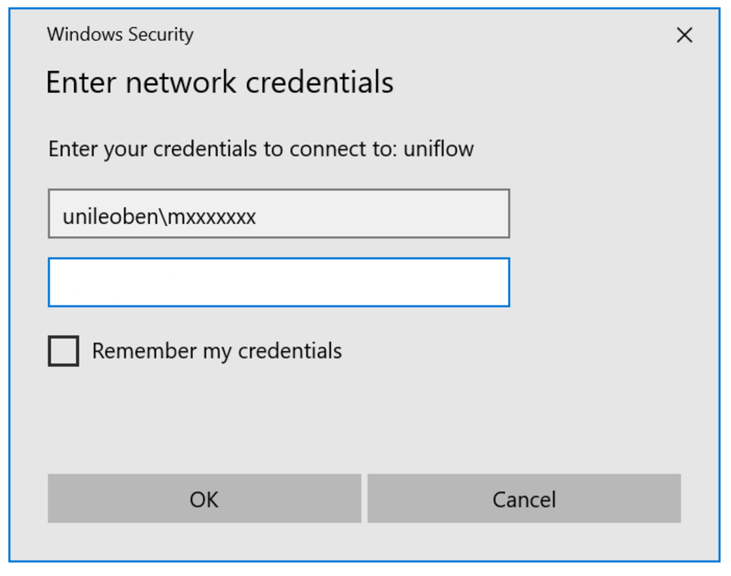The height and width of the screenshot is (576, 731).
Task: Enable remembering credentials via the square box
Action: (63, 351)
